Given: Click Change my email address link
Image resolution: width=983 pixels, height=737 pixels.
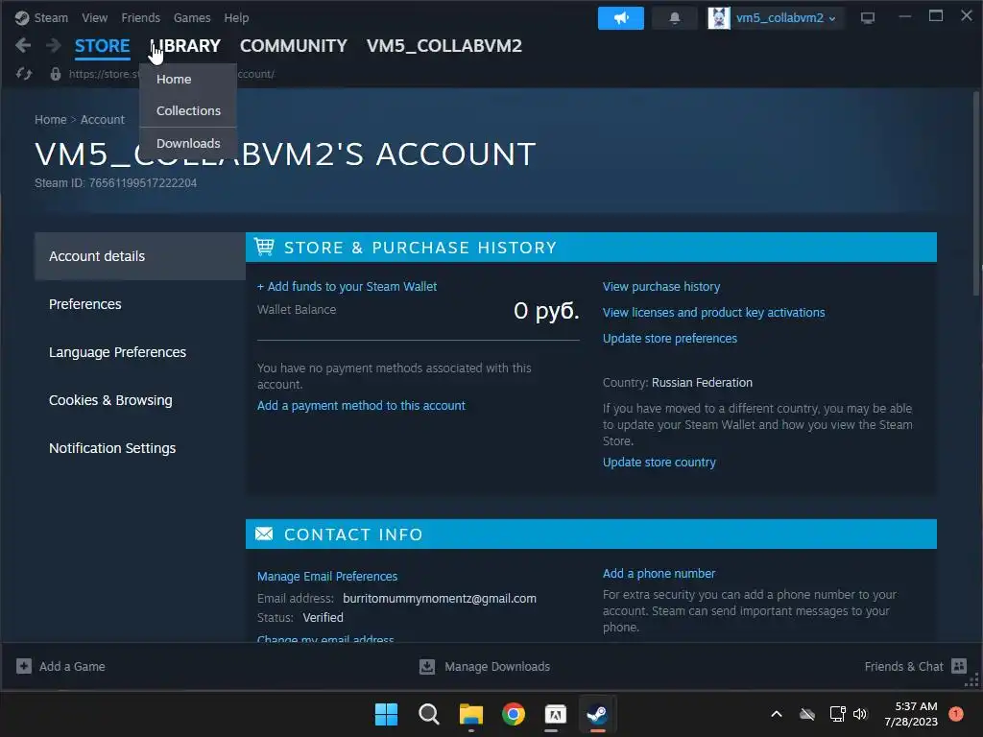Looking at the screenshot, I should (325, 638).
